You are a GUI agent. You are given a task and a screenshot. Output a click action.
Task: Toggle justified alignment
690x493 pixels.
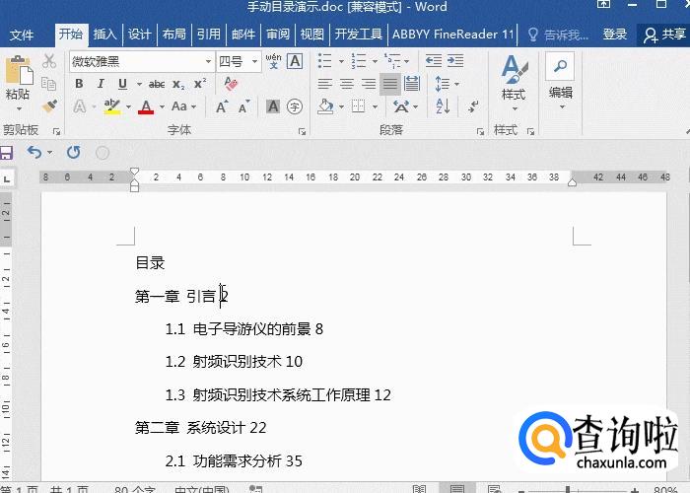[390, 84]
